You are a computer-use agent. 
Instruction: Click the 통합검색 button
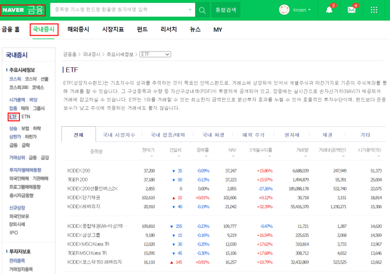click(226, 10)
